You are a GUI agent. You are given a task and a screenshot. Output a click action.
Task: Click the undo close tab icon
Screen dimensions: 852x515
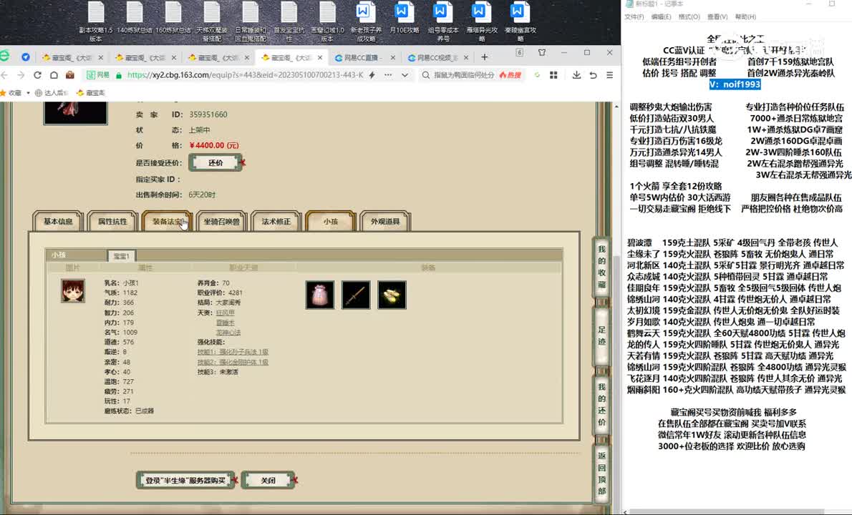(593, 75)
